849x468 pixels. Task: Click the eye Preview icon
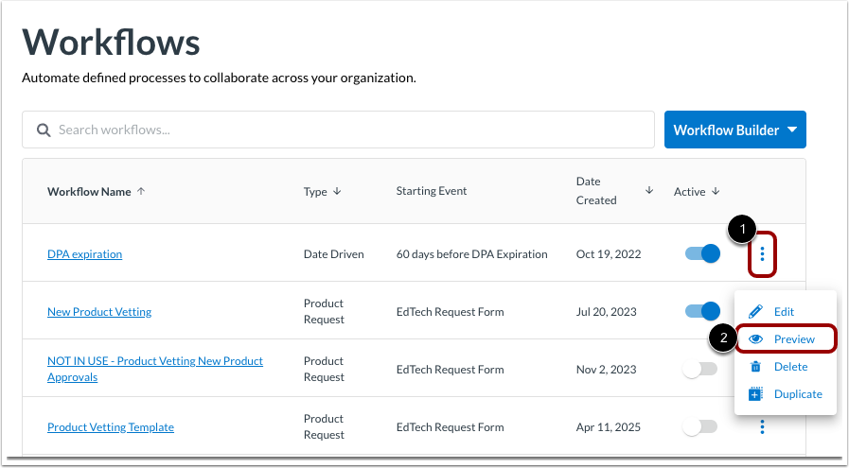tap(755, 339)
